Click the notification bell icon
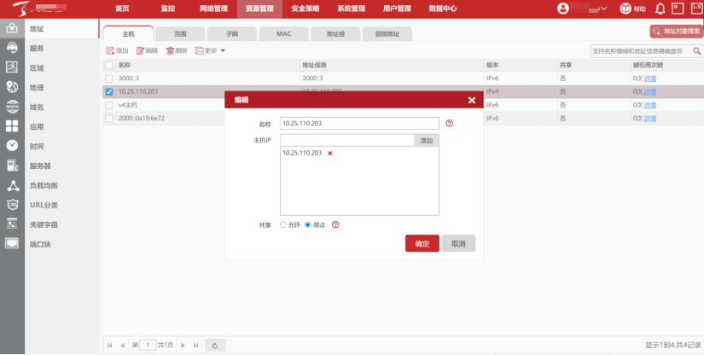 pos(660,9)
